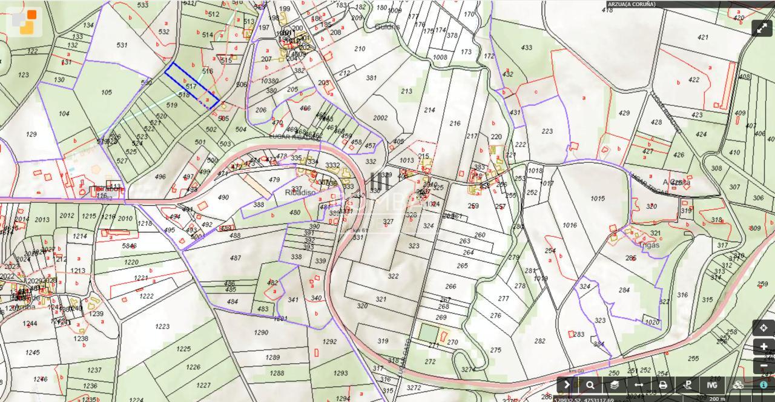775x402 pixels.
Task: Open the parcel (P) query tool
Action: pyautogui.click(x=688, y=384)
